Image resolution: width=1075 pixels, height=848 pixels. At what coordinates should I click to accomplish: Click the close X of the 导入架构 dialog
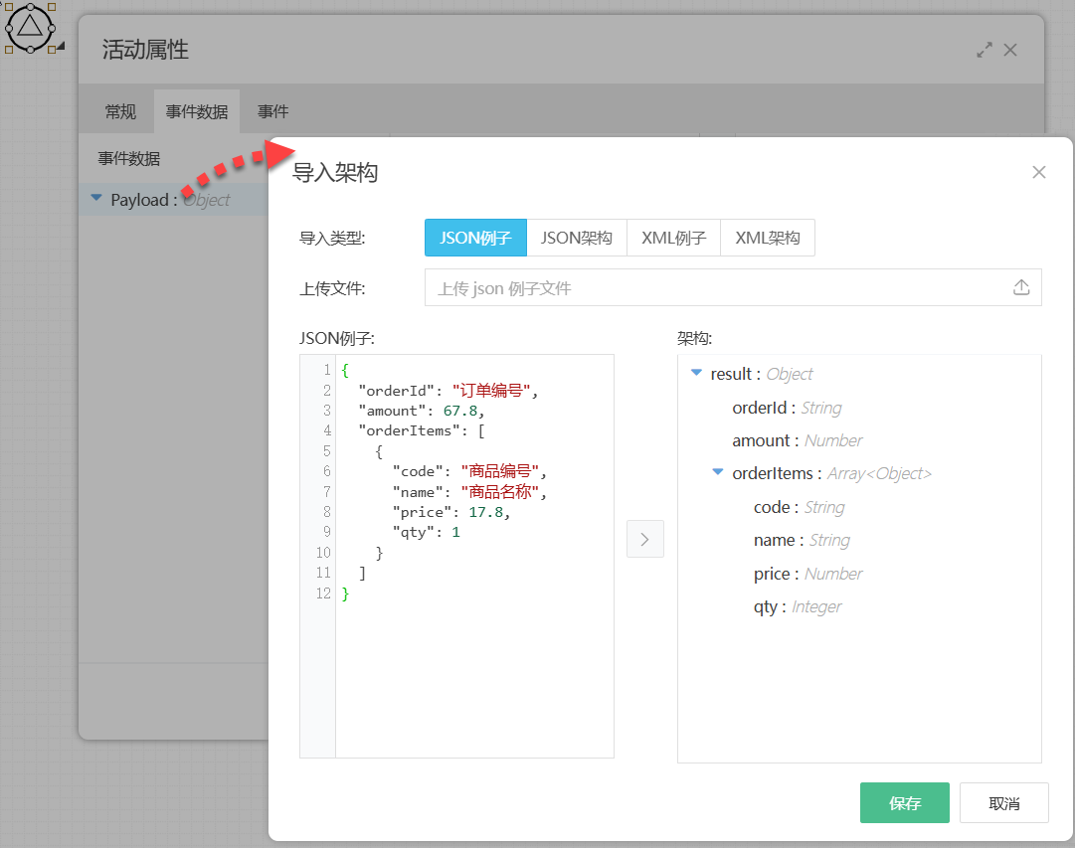(x=1038, y=172)
